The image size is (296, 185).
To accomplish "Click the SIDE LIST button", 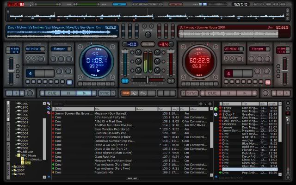I will click(132, 179).
